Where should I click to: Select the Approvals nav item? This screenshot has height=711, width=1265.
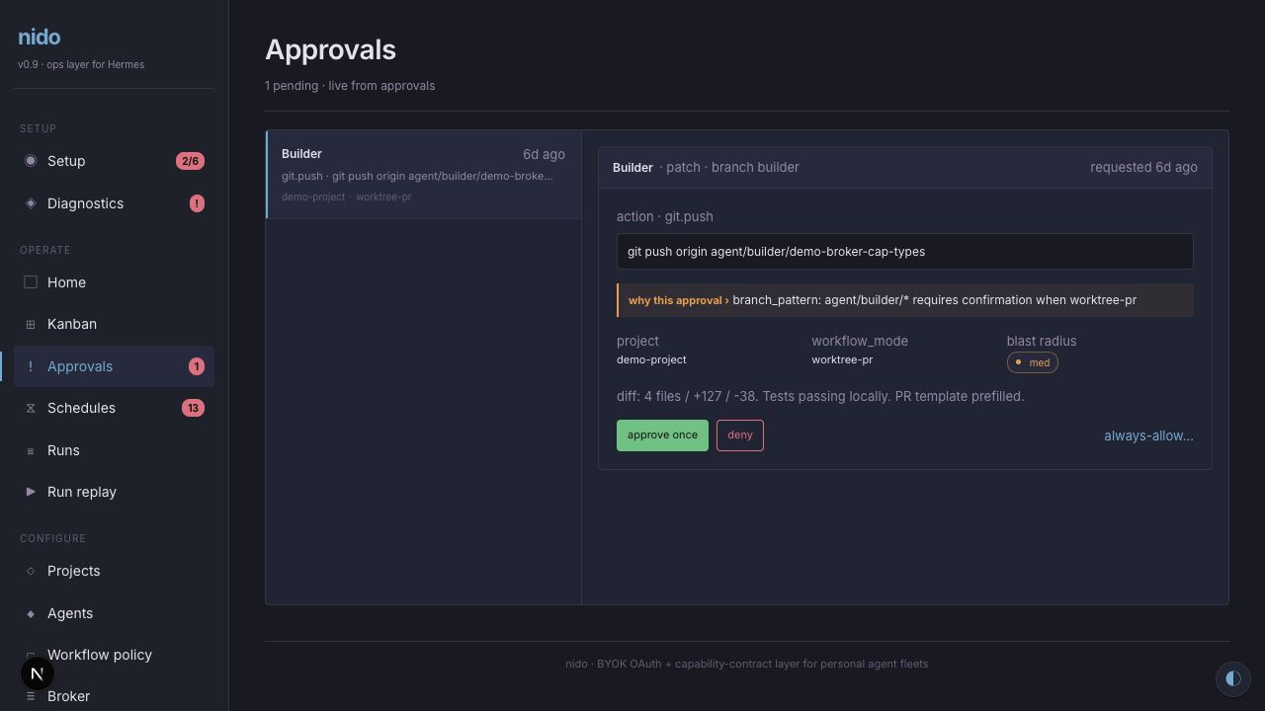coord(114,366)
